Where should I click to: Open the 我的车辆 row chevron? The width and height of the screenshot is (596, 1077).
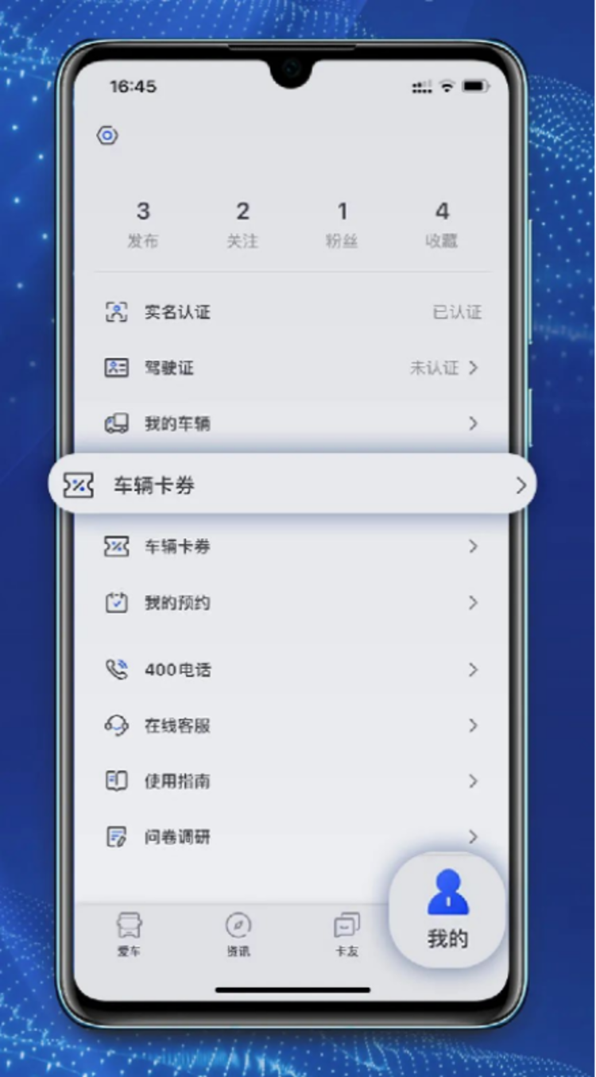pyautogui.click(x=474, y=423)
